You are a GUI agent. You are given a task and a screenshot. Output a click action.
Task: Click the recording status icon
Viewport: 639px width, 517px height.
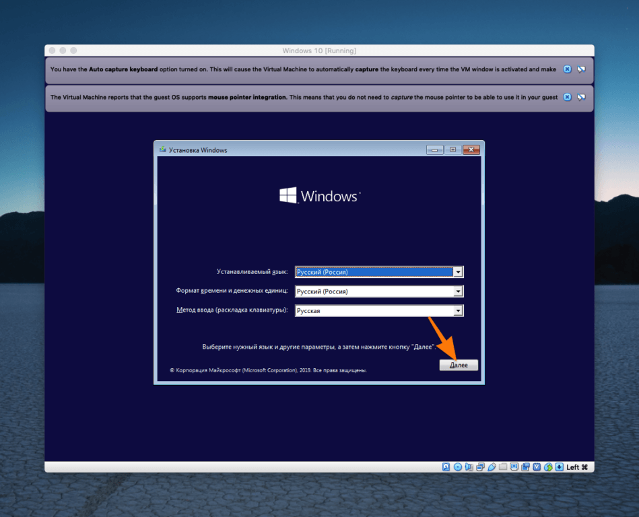(525, 467)
